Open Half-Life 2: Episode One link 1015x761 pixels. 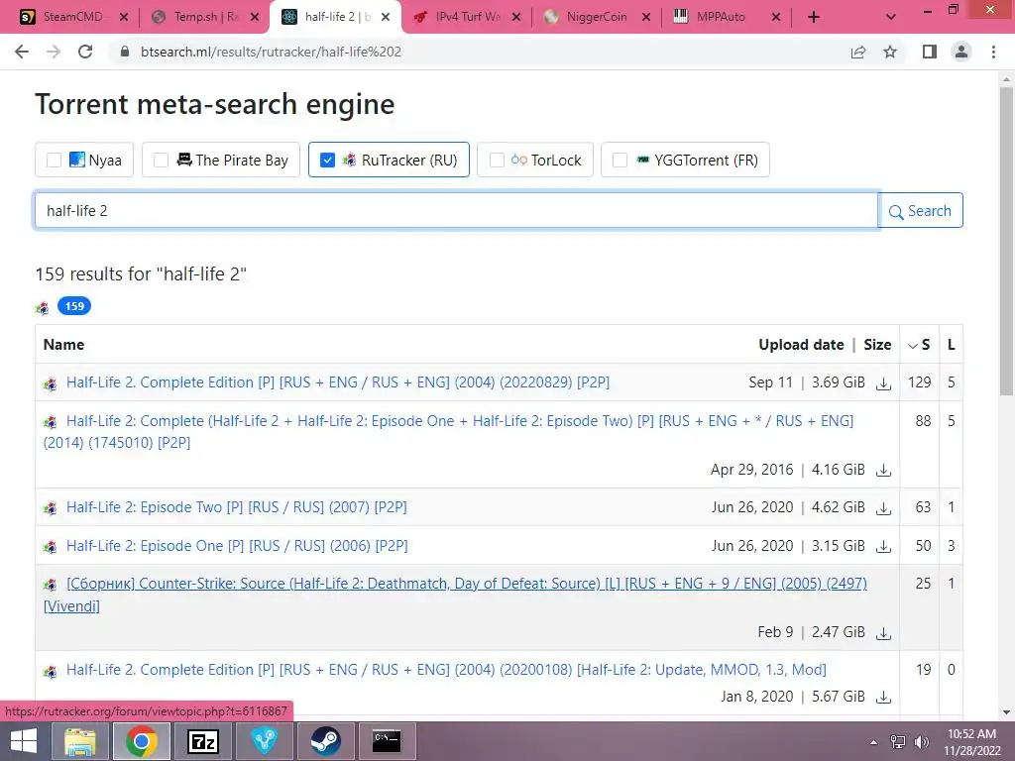tap(237, 546)
